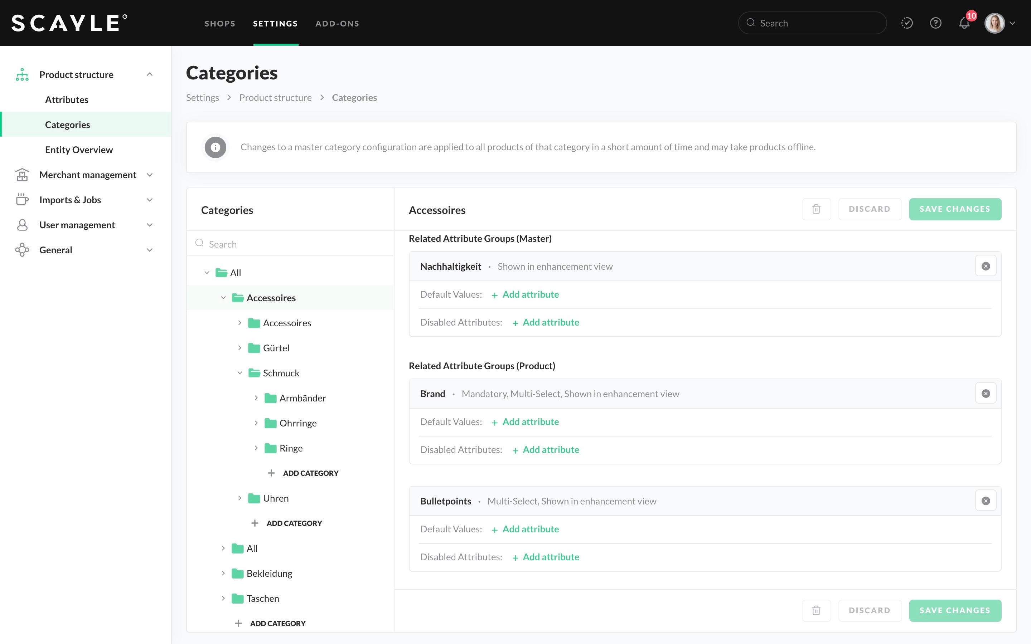Click the bottom trash delete icon
This screenshot has width=1031, height=644.
coord(816,610)
